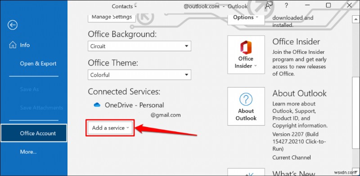Image resolution: width=360 pixels, height=176 pixels.
Task: Open the Office Insider dropdown button
Action: 246,55
